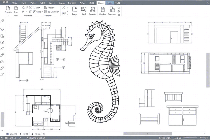Select the top tool icon in left sidebar
210x140 pixels.
point(2,21)
